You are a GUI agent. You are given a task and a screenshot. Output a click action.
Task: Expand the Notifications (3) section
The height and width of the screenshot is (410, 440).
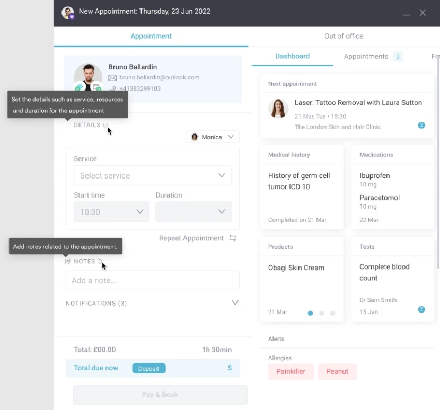(x=235, y=303)
